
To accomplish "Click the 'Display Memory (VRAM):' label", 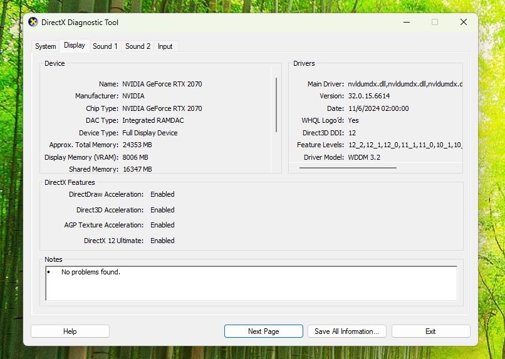I will point(81,157).
